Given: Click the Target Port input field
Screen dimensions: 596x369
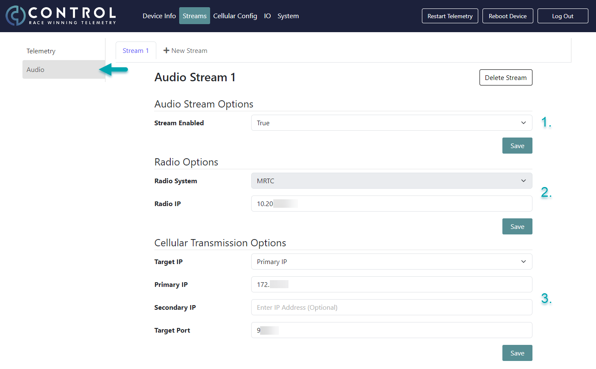Looking at the screenshot, I should 391,330.
